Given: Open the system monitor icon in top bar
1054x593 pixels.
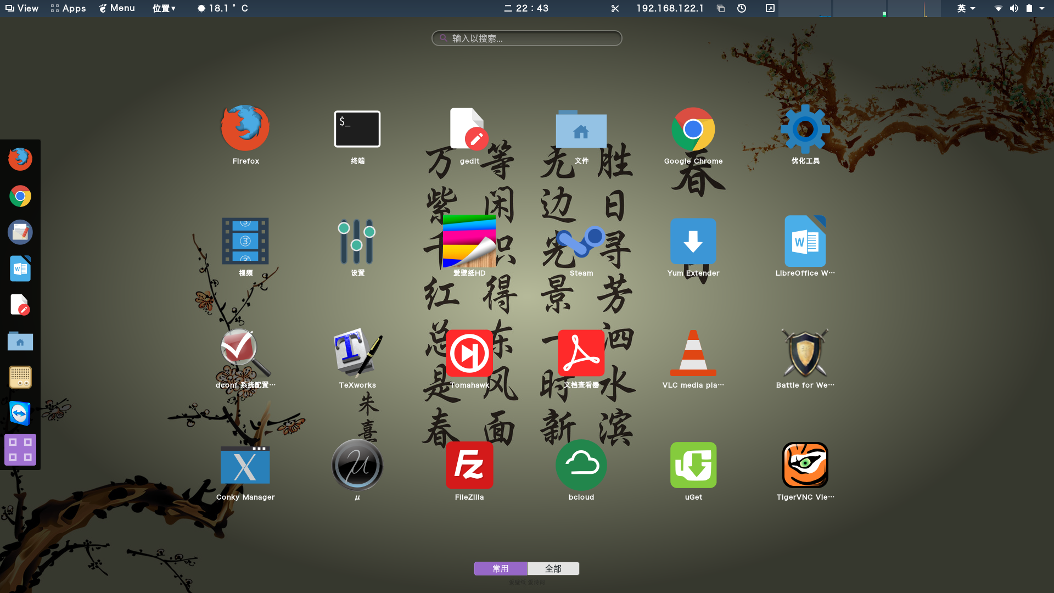Looking at the screenshot, I should [770, 8].
